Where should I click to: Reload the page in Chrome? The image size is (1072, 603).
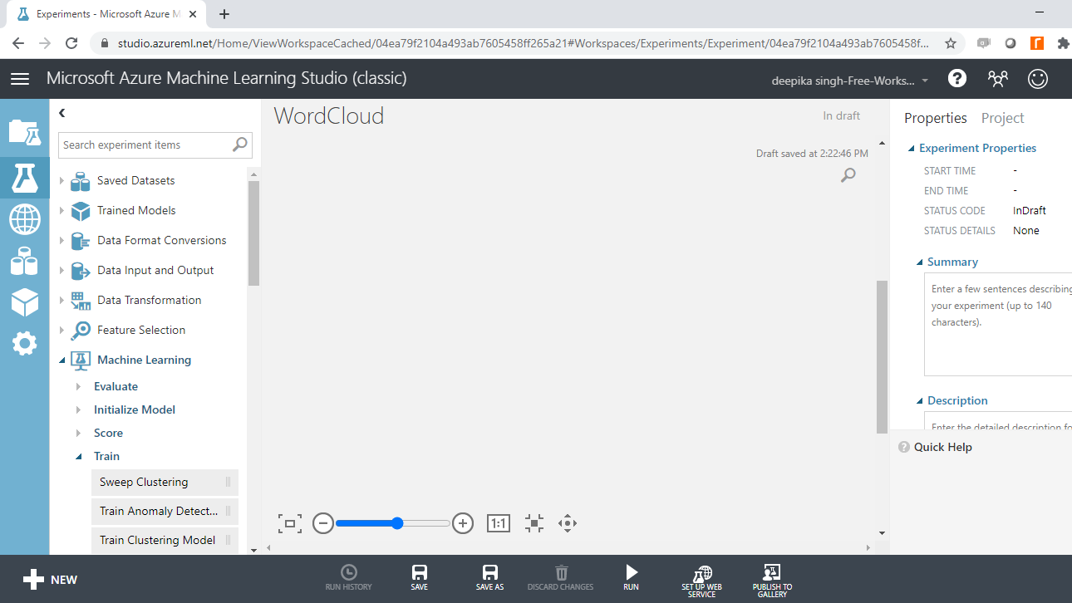pos(71,43)
